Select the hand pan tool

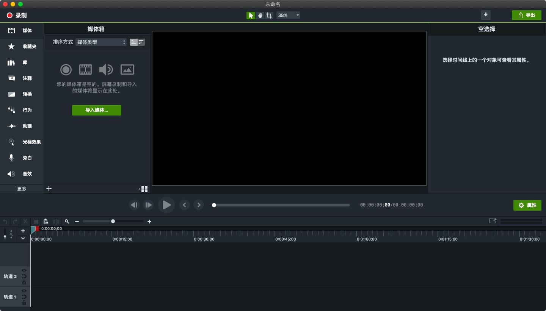pos(260,16)
